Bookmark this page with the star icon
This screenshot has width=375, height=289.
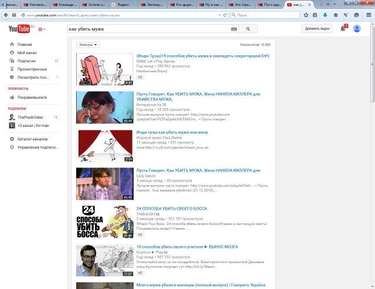[x=306, y=15]
